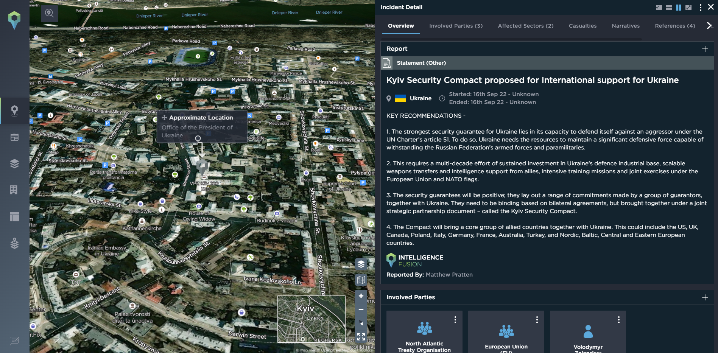Open the feedback chat icon in the sidebar
Image resolution: width=718 pixels, height=353 pixels.
pos(14,341)
